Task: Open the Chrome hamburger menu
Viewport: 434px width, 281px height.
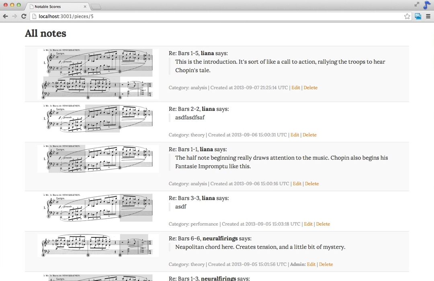Action: click(428, 16)
